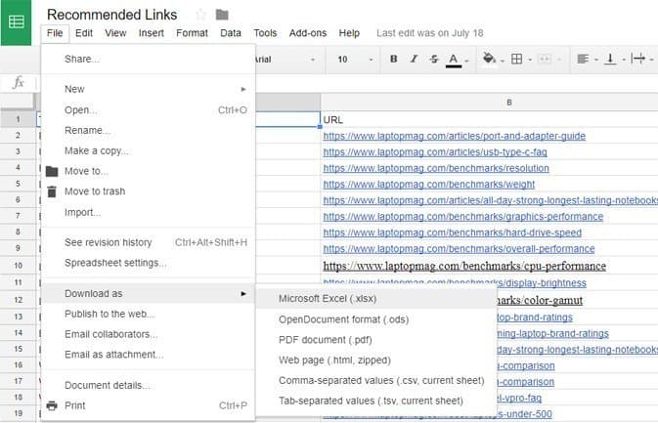Image resolution: width=658 pixels, height=423 pixels.
Task: Choose Rename... in the File menu
Action: (x=149, y=130)
